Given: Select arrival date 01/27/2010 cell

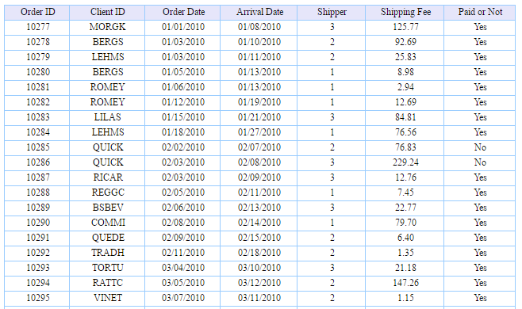Looking at the screenshot, I should point(259,132).
